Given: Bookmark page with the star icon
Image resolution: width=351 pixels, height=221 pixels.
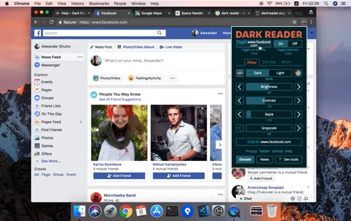Looking at the screenshot, I should [x=294, y=22].
